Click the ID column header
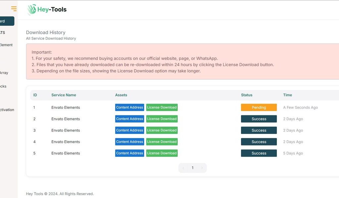This screenshot has width=339, height=198. (x=35, y=95)
